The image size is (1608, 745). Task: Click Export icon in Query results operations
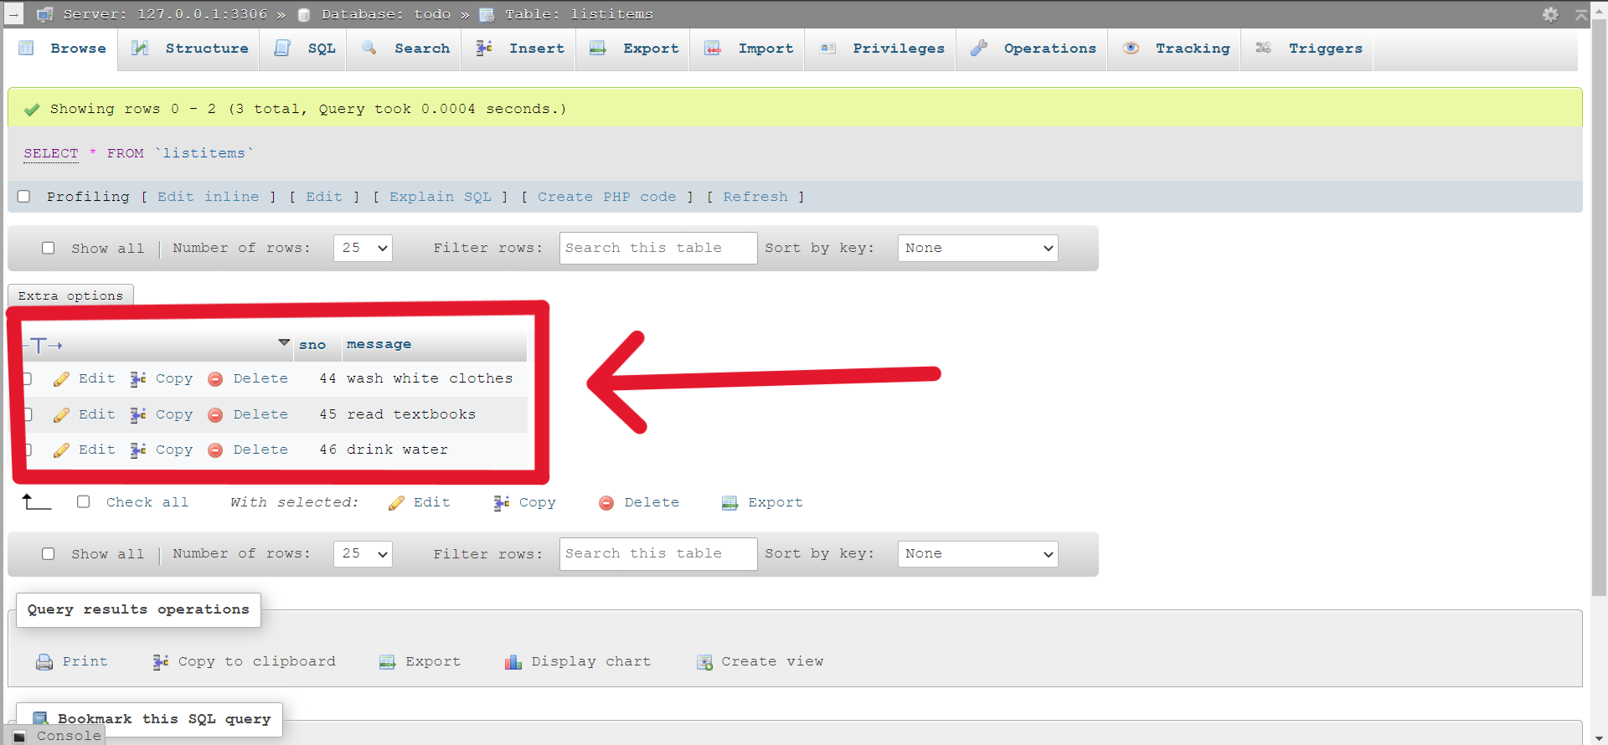[x=387, y=662]
